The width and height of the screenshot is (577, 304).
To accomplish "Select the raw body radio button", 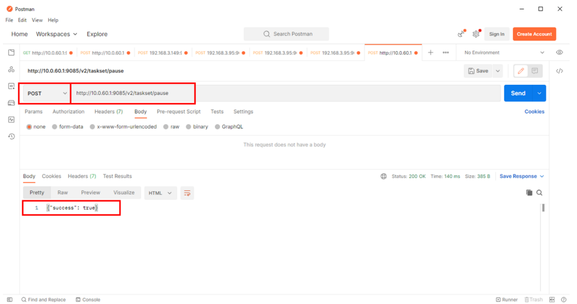I will (x=166, y=127).
